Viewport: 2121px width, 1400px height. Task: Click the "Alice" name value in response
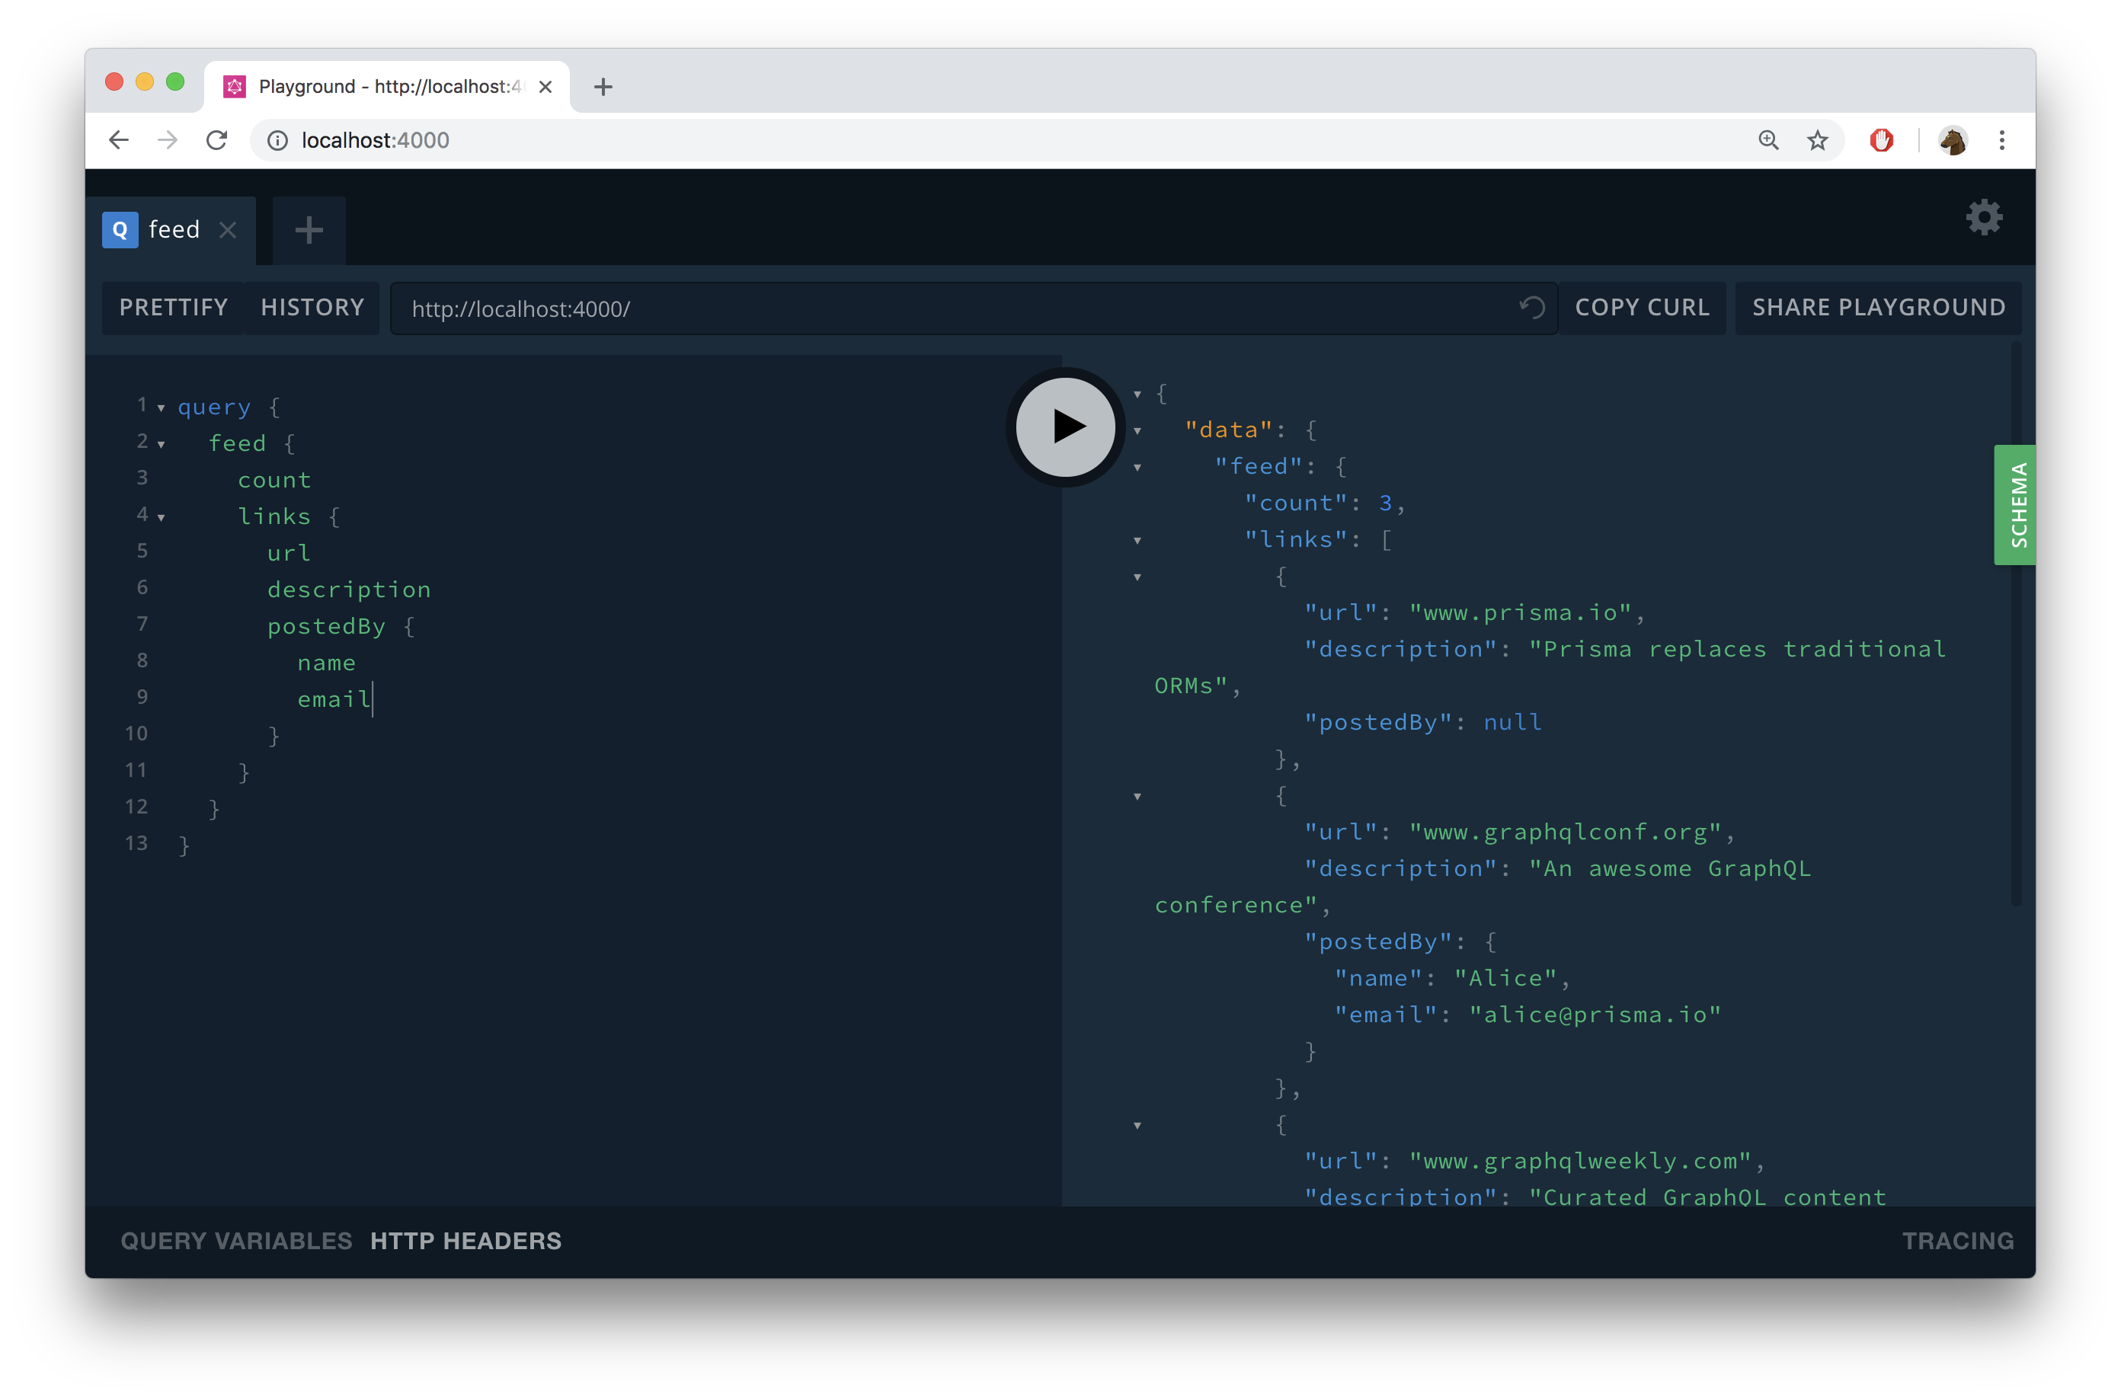click(x=1505, y=979)
